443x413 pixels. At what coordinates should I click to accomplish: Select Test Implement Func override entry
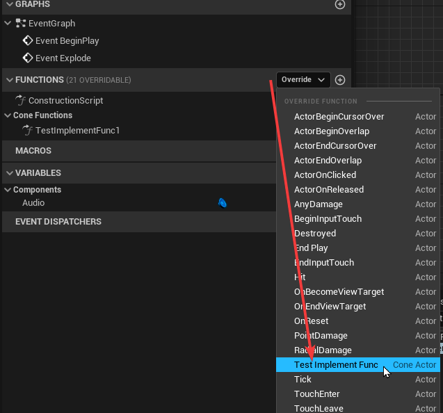click(336, 365)
